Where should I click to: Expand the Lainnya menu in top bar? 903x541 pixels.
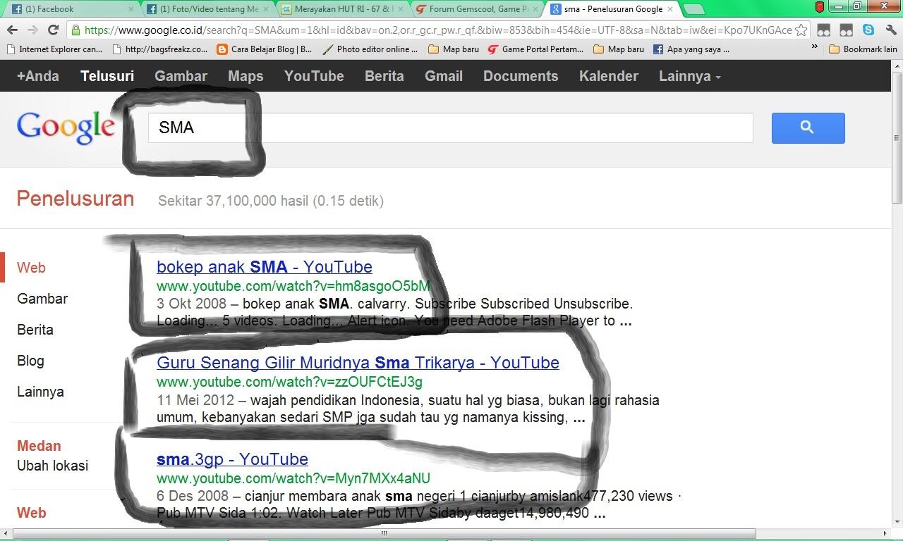click(689, 76)
